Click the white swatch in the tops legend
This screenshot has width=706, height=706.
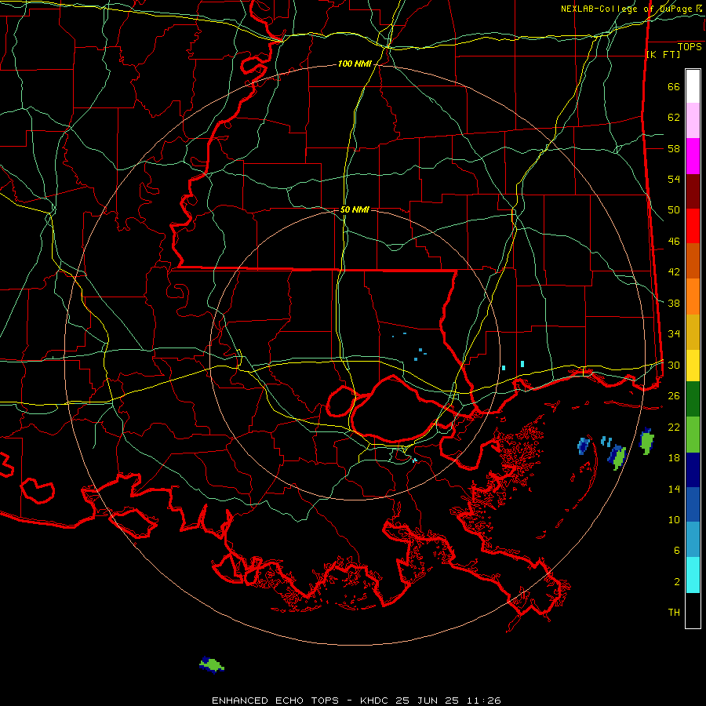[693, 86]
